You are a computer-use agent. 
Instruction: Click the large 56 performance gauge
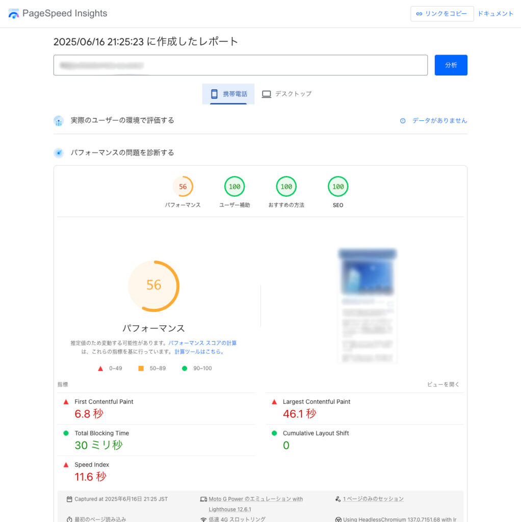coord(154,286)
